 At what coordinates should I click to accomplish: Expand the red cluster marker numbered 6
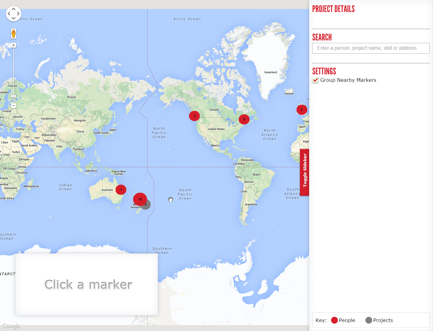tap(244, 119)
